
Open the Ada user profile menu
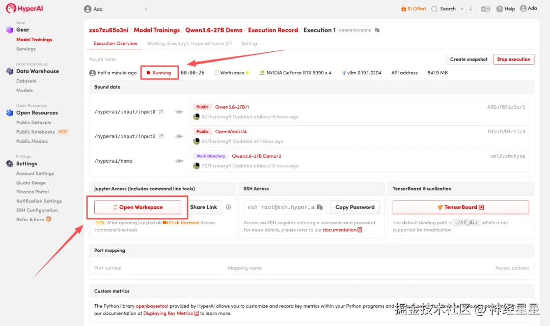528,8
